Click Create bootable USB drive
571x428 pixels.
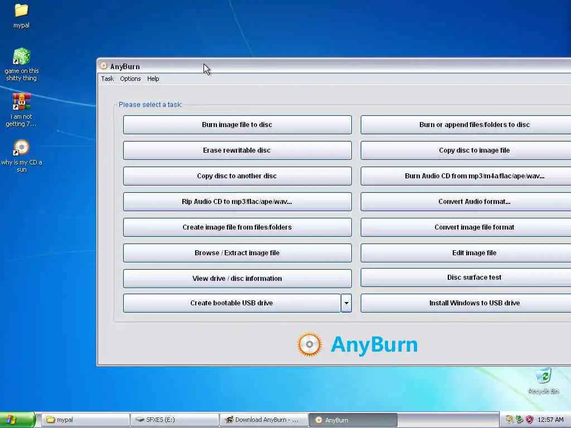pyautogui.click(x=231, y=303)
